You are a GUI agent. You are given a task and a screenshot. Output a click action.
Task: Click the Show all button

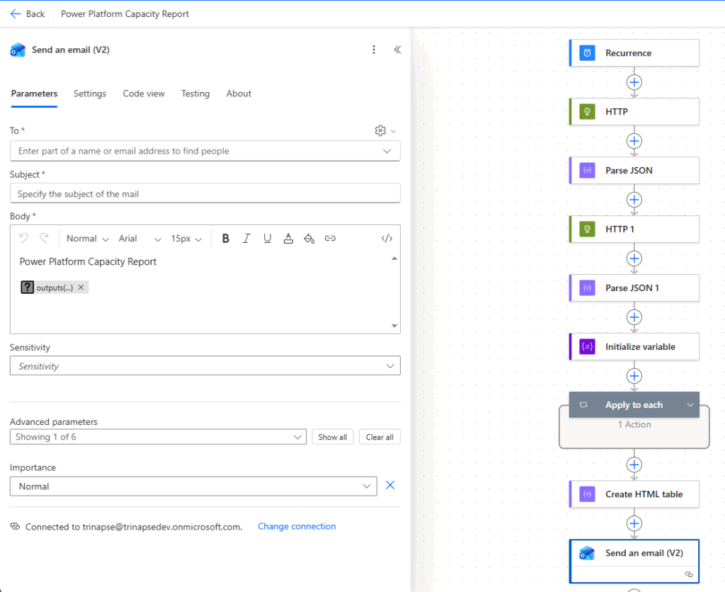332,437
